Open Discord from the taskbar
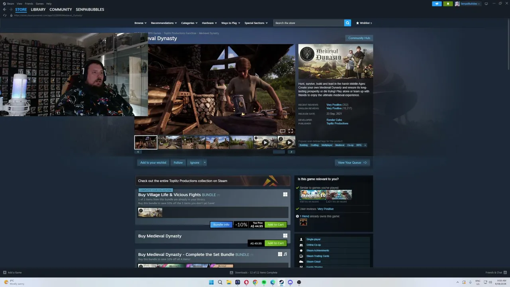 coord(290,282)
